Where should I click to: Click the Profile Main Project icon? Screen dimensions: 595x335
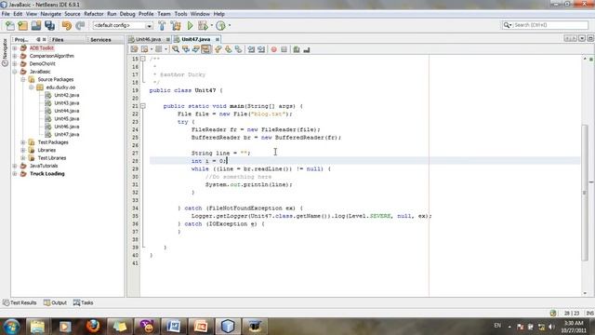tap(220, 25)
